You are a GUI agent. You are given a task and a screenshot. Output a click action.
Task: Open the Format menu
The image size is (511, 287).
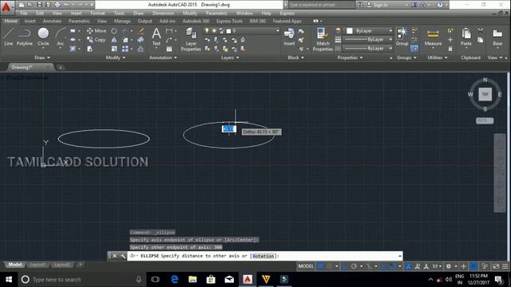coord(97,13)
